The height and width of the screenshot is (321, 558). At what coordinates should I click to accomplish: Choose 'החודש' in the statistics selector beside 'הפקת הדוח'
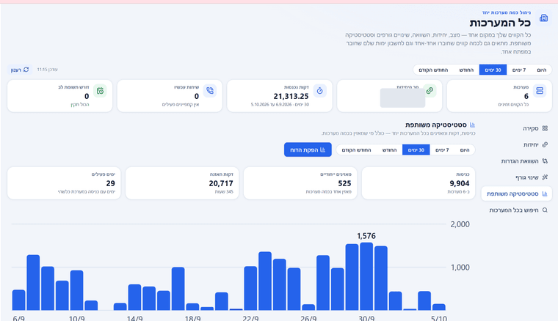coord(389,150)
